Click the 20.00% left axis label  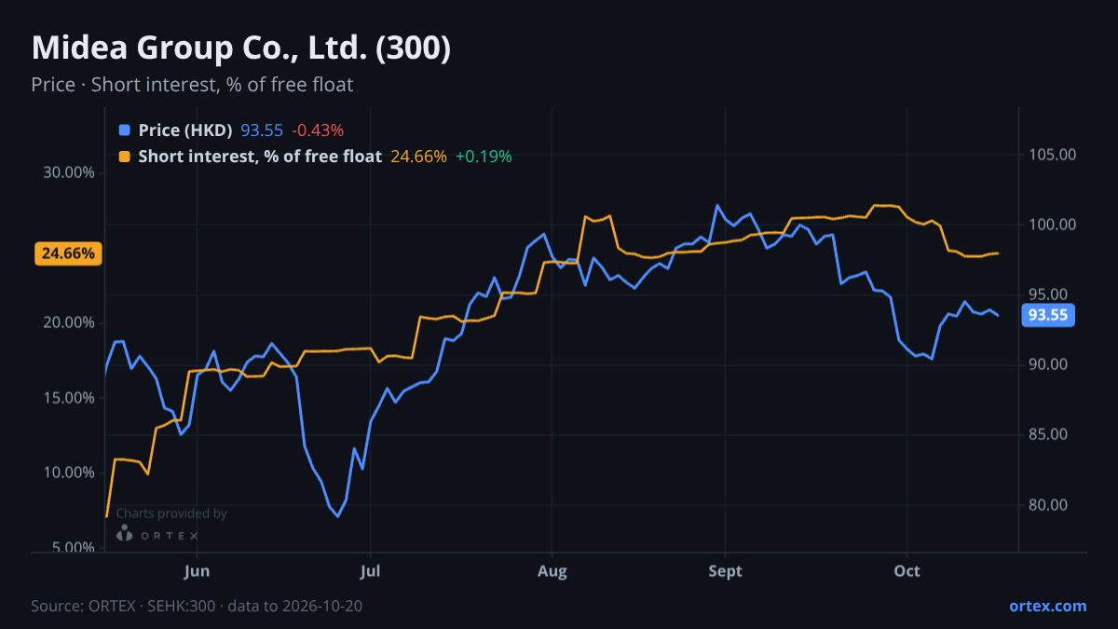[x=68, y=322]
